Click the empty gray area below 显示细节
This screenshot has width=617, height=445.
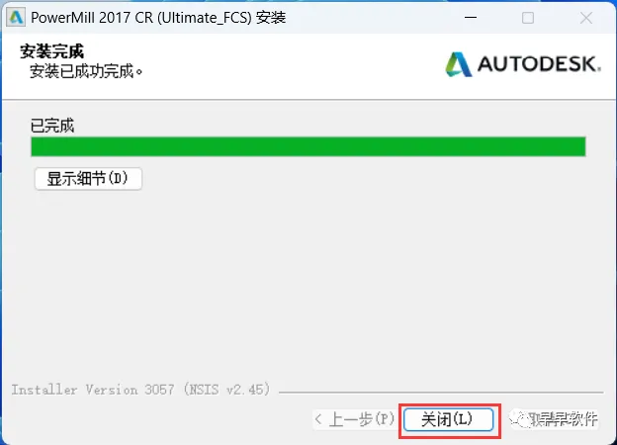tap(308, 283)
